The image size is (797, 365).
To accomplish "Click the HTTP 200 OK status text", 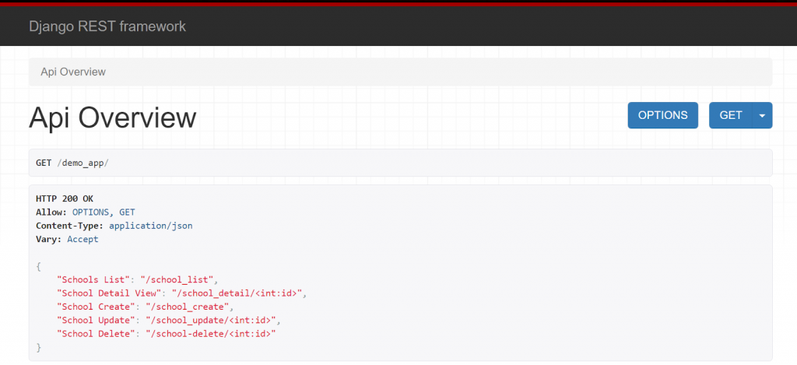I will pyautogui.click(x=65, y=198).
